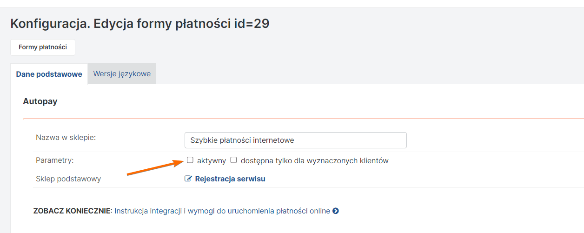
Task: Open the Instrukcja integracji i wymogi link
Action: [x=222, y=211]
